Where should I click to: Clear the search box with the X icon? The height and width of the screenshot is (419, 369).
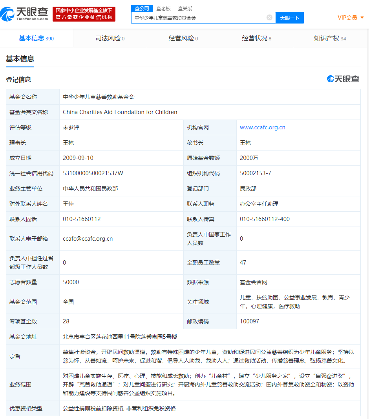coord(269,18)
